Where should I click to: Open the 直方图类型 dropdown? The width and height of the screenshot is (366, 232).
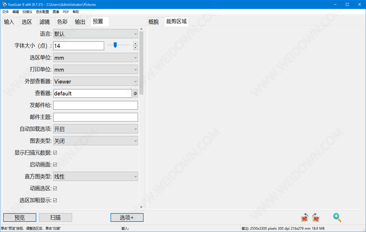(x=95, y=177)
